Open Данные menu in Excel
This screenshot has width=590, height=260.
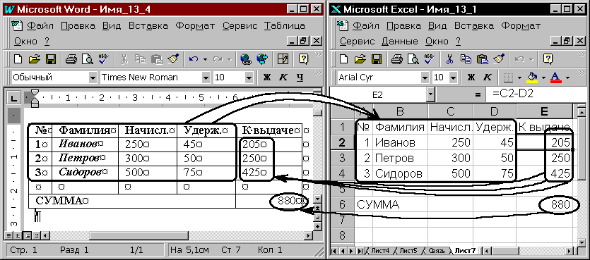[x=400, y=41]
